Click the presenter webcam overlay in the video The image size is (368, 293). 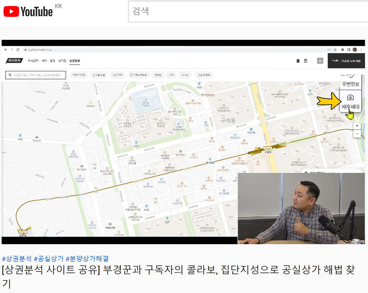point(301,208)
